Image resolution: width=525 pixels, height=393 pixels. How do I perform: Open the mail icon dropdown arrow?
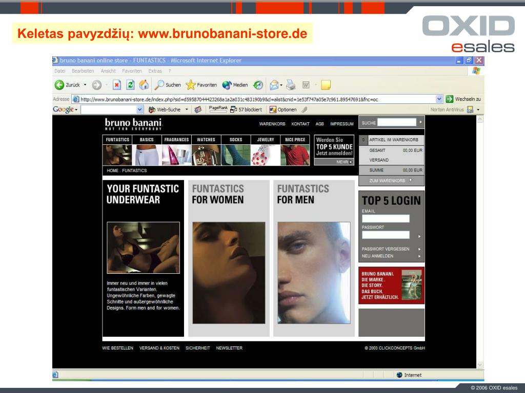pos(281,85)
